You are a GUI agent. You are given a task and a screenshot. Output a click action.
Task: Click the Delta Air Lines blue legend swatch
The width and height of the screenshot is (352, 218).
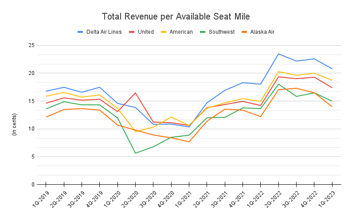click(81, 32)
